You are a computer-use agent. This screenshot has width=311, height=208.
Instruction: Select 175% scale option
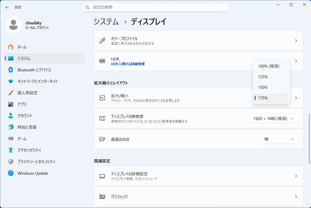tap(271, 98)
